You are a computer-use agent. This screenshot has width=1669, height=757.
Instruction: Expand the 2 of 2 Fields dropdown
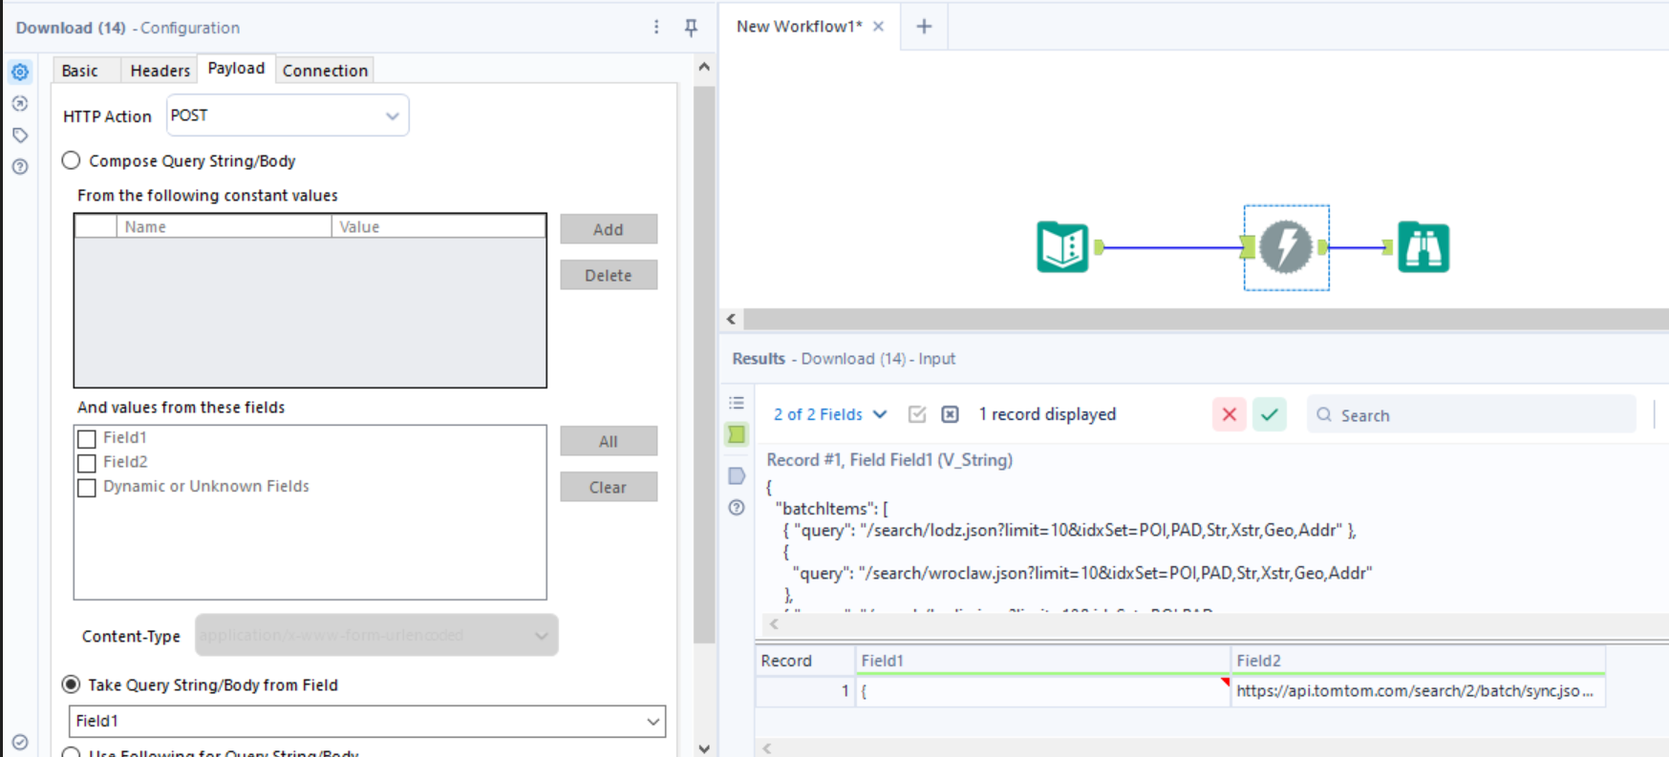(x=830, y=414)
